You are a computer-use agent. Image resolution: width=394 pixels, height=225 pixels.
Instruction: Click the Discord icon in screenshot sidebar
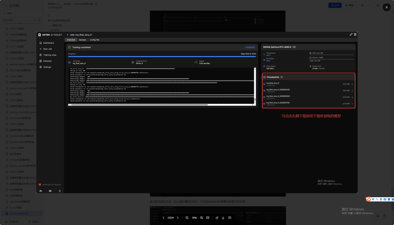41,191
